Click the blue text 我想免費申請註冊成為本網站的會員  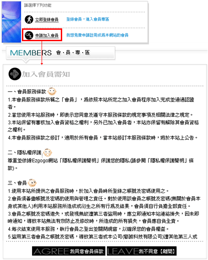click(97, 35)
